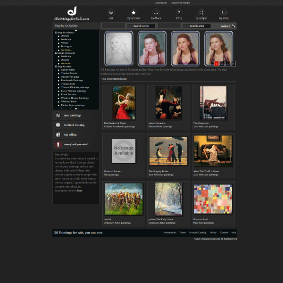The image size is (283, 283).
Task: Open Inside Our Studio top menu
Action: 181,3
